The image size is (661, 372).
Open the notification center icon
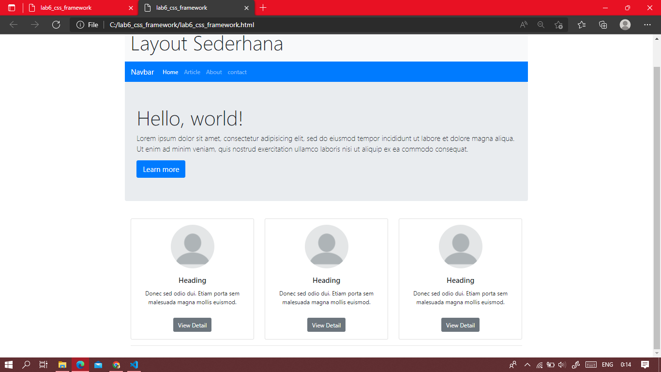[x=645, y=365]
